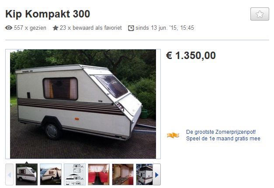Image resolution: width=274 pixels, height=188 pixels.
Task: Click the star icon beside favorites count
Action: click(55, 28)
